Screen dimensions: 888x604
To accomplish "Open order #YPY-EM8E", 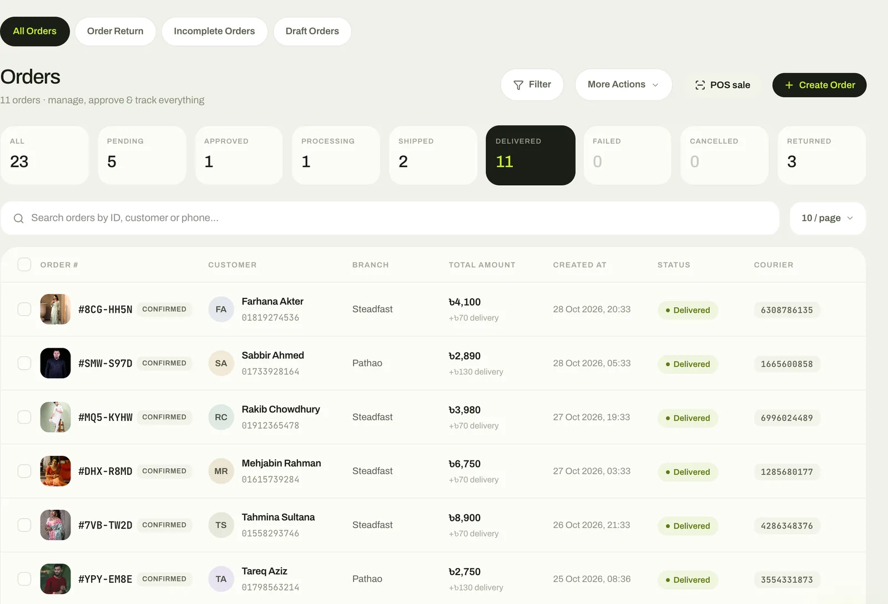I will 105,579.
